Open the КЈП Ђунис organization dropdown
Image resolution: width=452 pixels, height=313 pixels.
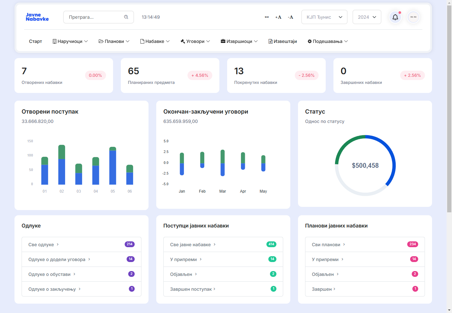point(324,17)
